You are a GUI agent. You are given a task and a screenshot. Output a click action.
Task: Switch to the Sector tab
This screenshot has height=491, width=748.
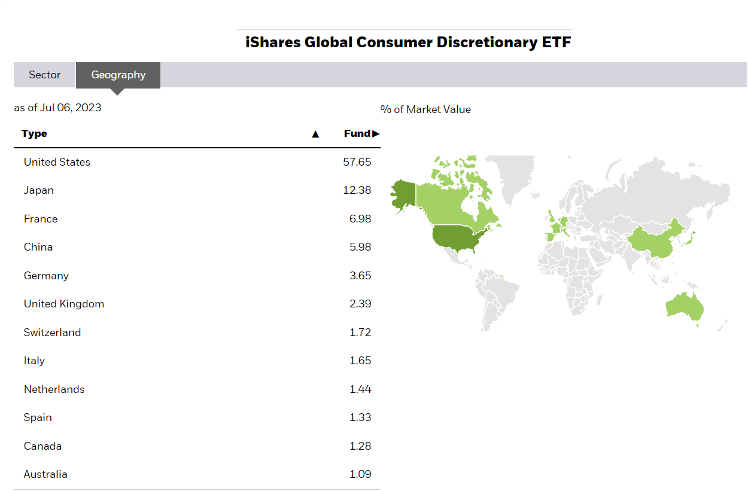click(45, 75)
